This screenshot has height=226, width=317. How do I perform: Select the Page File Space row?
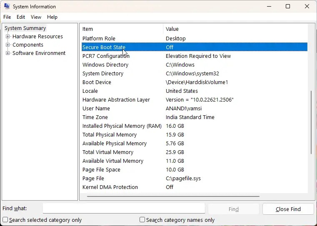(x=195, y=170)
